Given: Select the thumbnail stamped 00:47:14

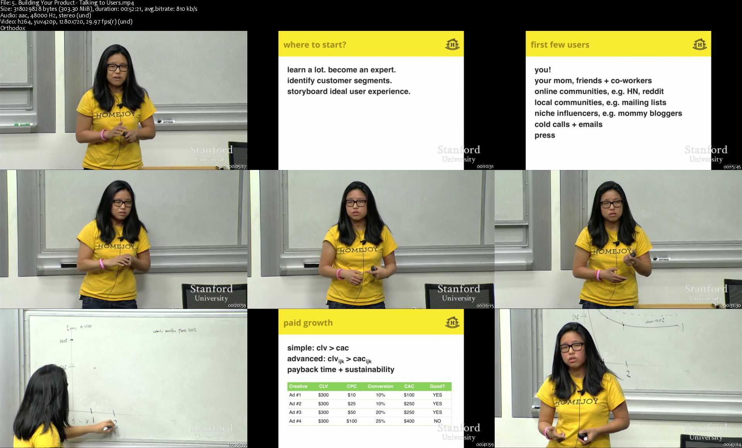Looking at the screenshot, I should tap(618, 378).
